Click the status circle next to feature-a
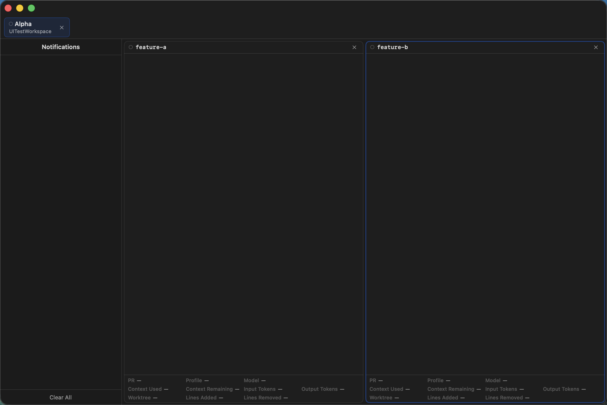The image size is (607, 405). (x=131, y=47)
